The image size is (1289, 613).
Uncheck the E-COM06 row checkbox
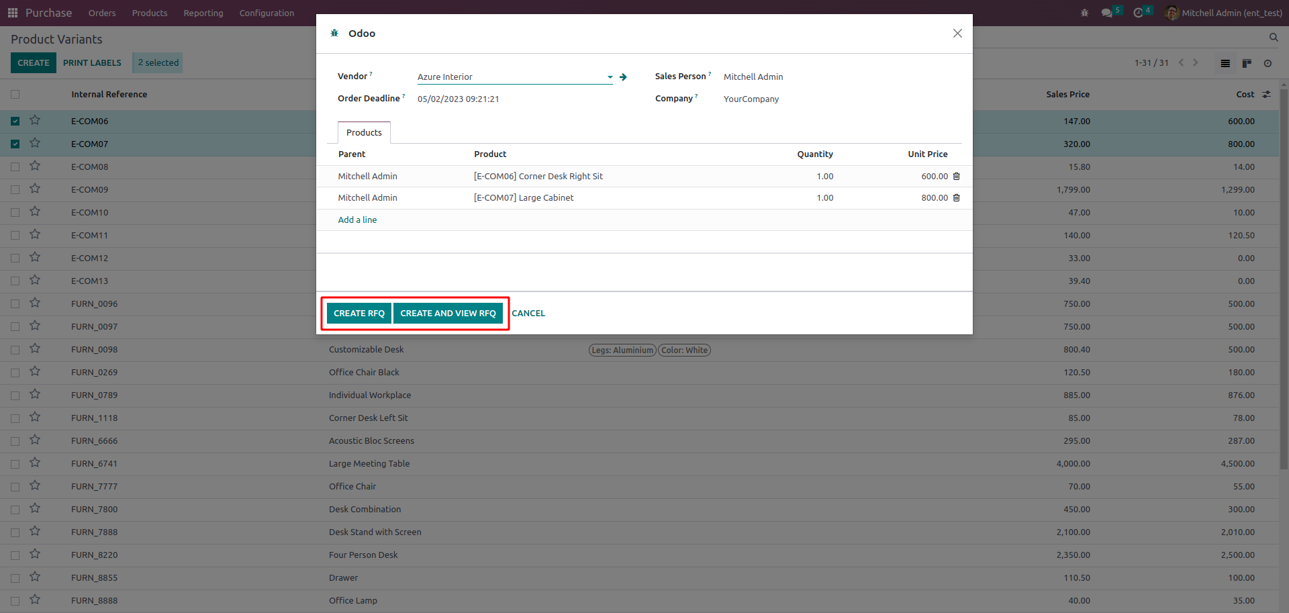(15, 122)
